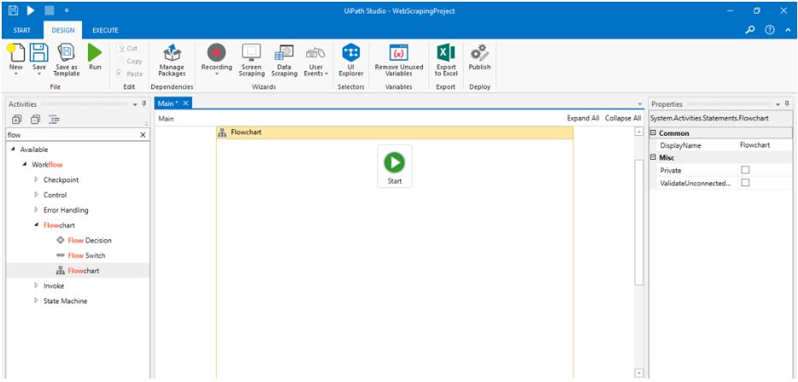Clear the activities search text
The width and height of the screenshot is (798, 382).
pos(143,135)
